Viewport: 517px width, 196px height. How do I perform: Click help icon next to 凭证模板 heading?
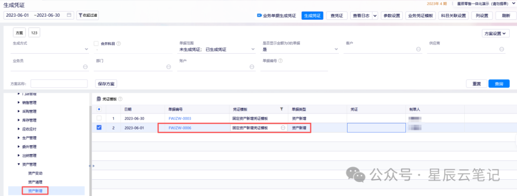(x=120, y=99)
